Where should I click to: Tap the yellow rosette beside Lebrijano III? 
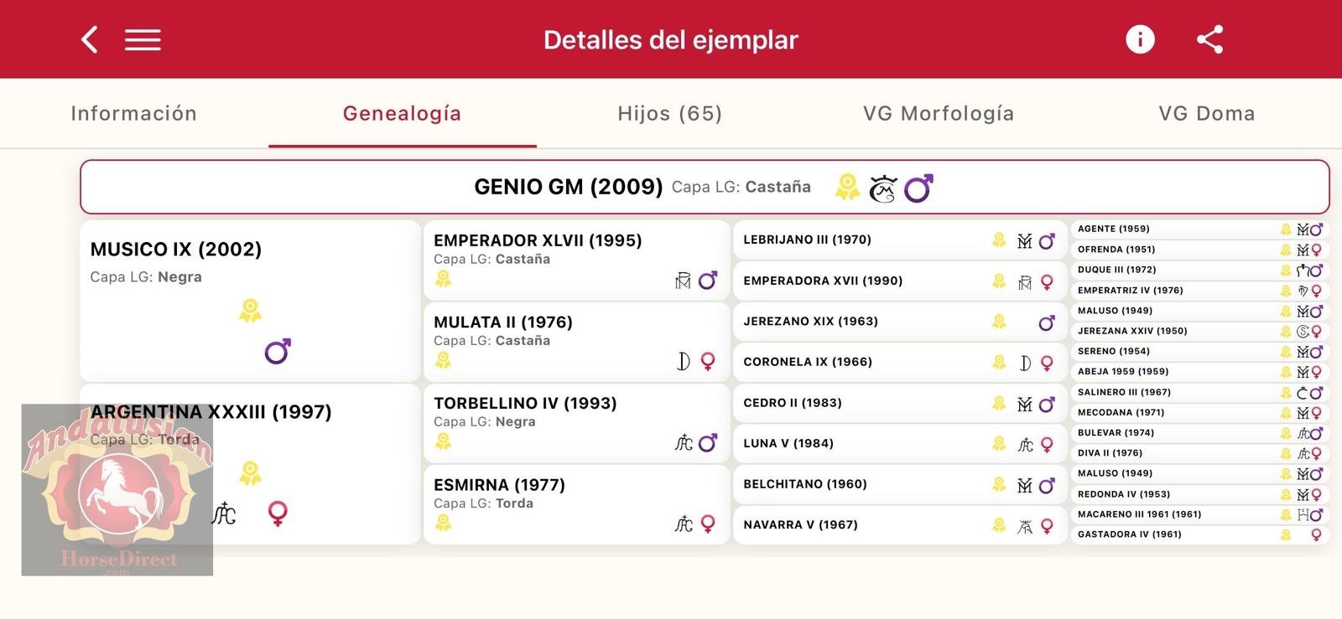(999, 240)
